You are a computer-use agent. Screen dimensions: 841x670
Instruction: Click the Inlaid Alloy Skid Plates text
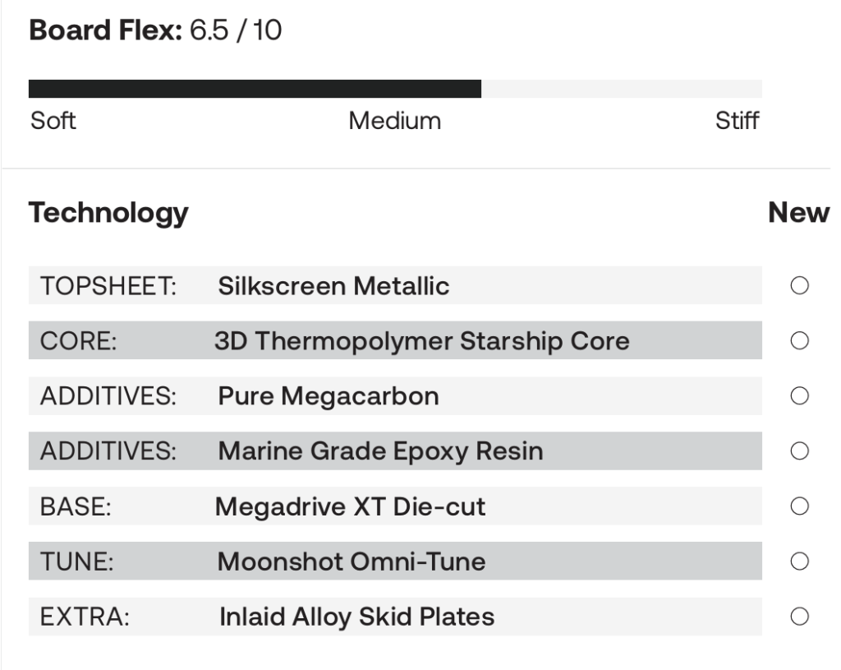(356, 617)
